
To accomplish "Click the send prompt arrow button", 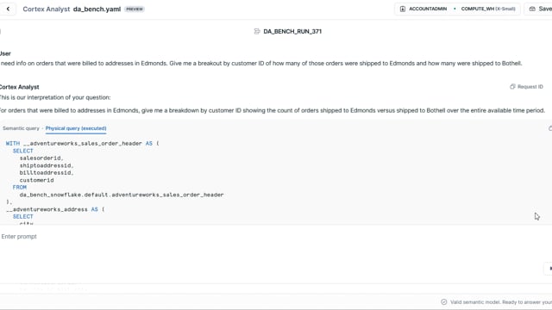I will (549, 269).
